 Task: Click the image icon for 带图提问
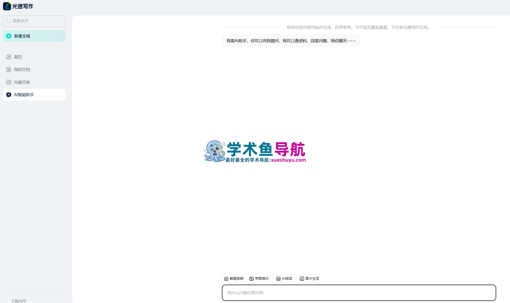[x=251, y=279]
